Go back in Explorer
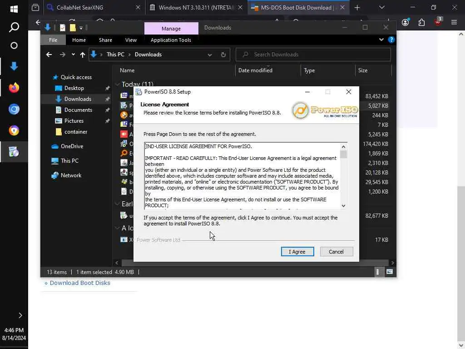The image size is (465, 349). click(49, 55)
